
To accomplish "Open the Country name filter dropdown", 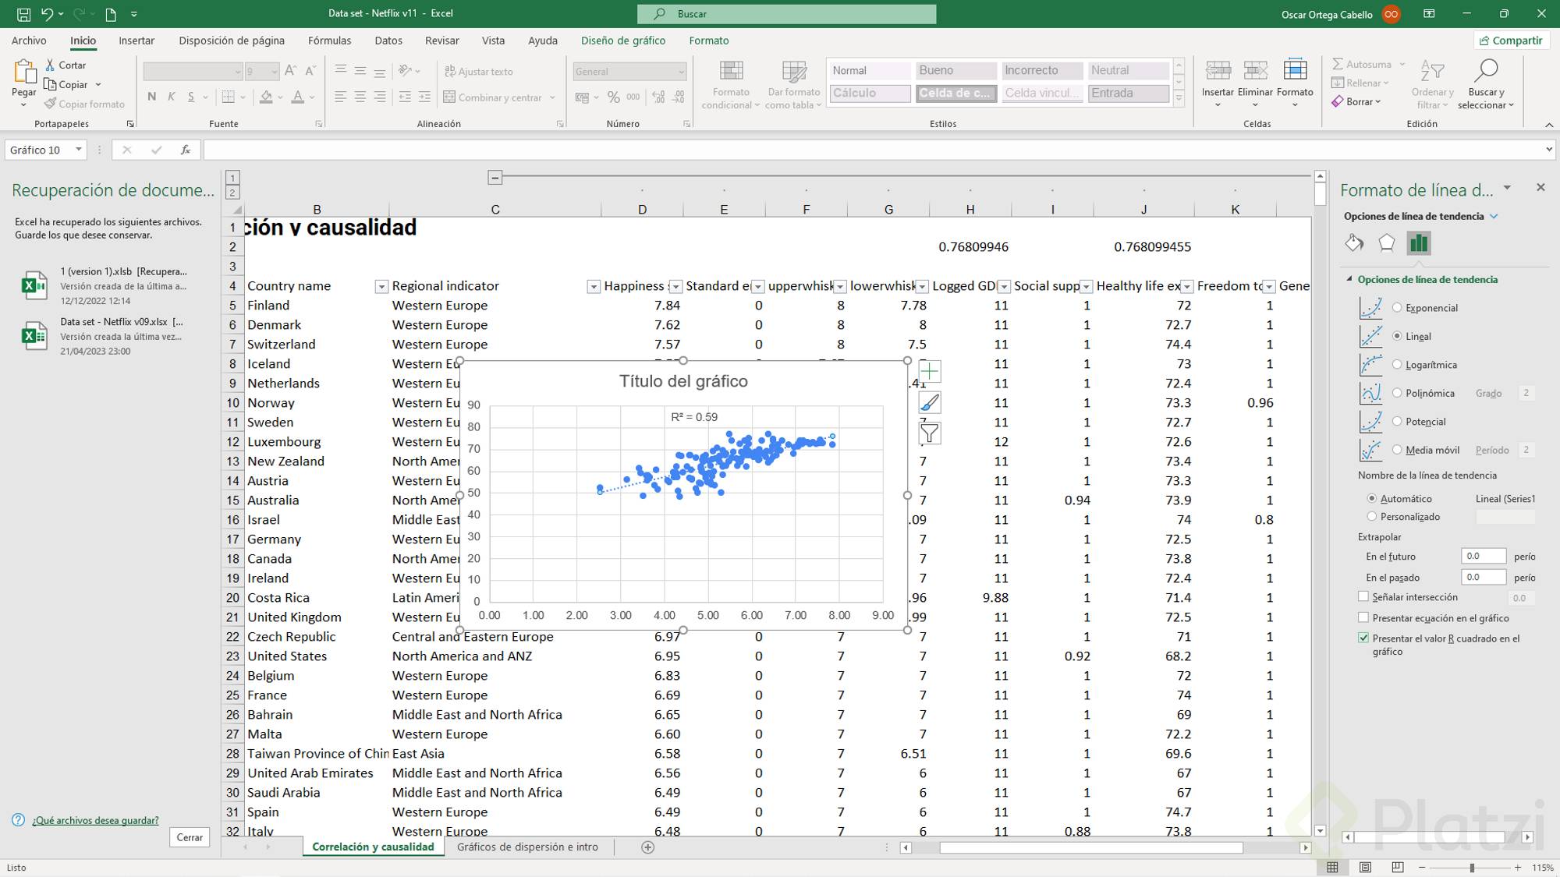I will [381, 287].
